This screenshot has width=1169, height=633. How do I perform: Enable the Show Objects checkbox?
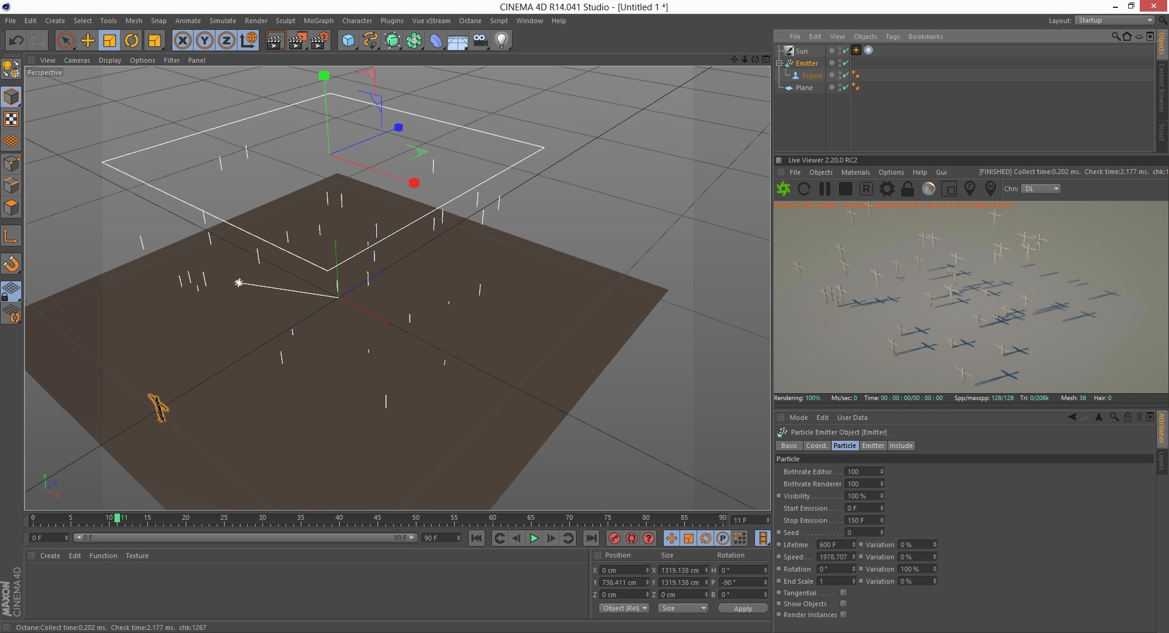(843, 604)
